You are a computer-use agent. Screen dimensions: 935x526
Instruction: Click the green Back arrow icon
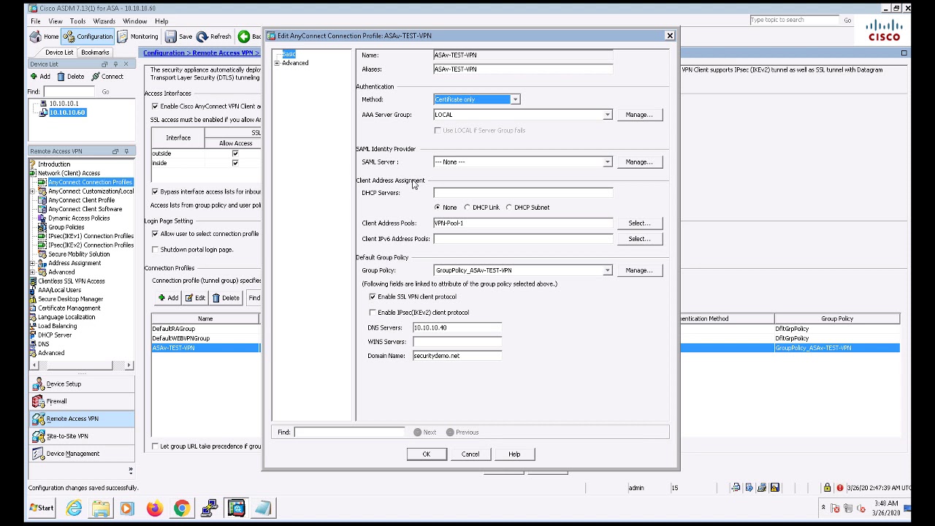[244, 37]
